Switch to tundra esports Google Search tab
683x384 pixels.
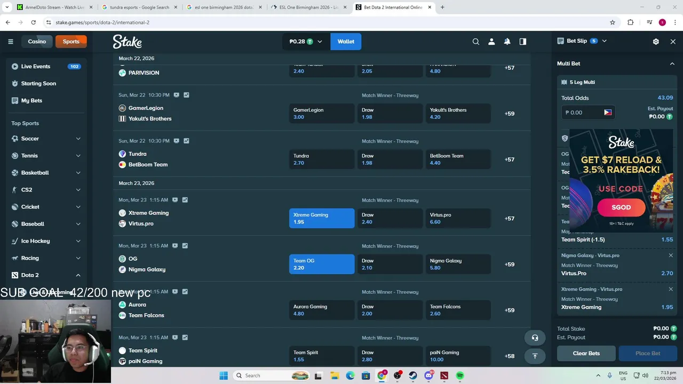pos(139,7)
